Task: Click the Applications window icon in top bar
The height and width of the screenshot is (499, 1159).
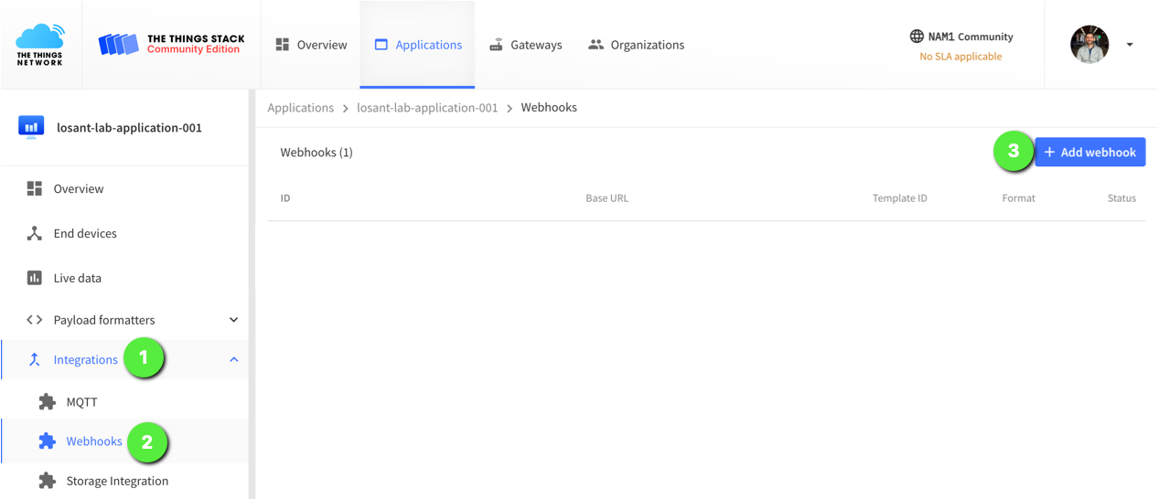Action: point(381,44)
